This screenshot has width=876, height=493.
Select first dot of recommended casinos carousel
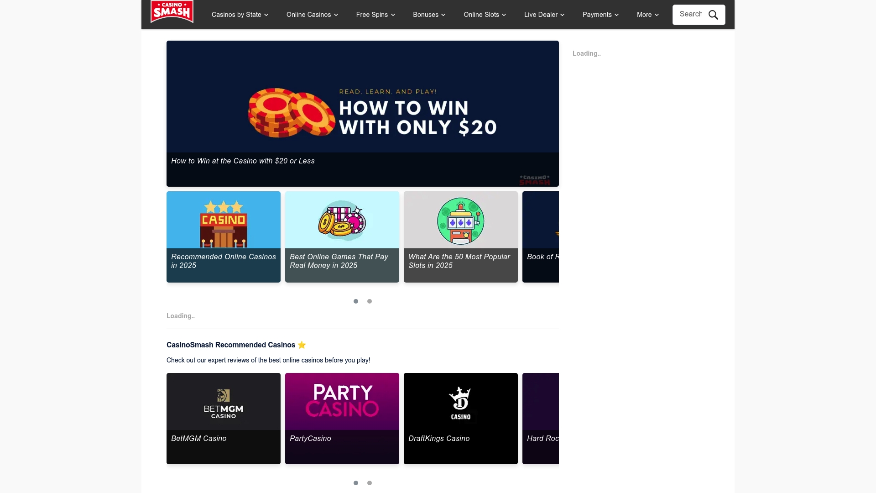coord(356,483)
